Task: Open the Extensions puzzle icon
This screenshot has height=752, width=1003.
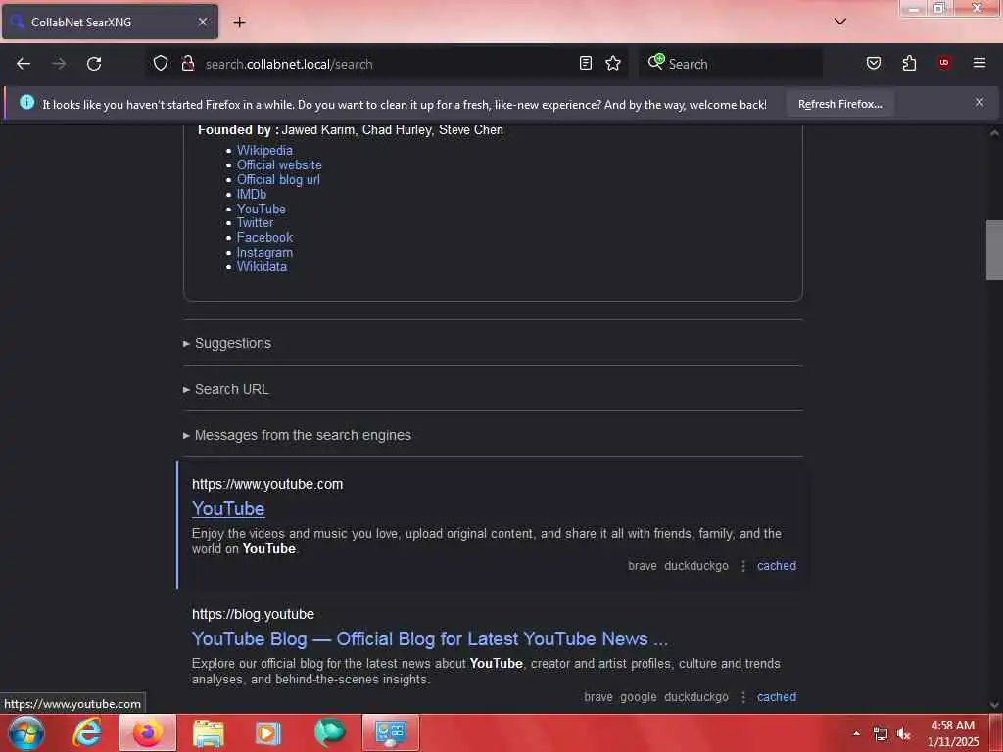Action: click(909, 63)
